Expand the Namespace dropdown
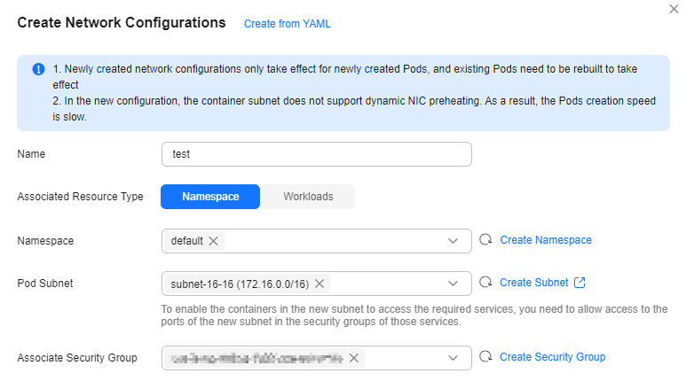 pyautogui.click(x=453, y=241)
